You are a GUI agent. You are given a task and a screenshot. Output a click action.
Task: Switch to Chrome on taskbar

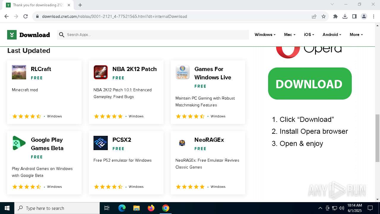click(x=166, y=208)
